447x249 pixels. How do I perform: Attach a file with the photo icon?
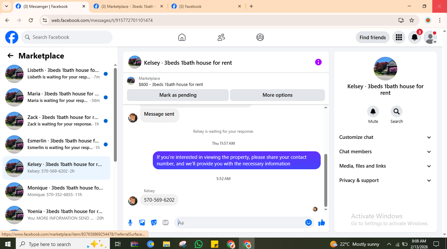coord(142,223)
